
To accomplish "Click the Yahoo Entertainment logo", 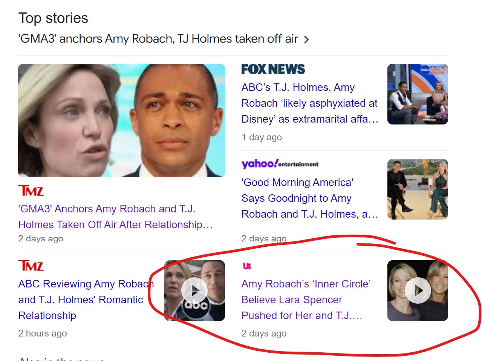I will point(280,164).
